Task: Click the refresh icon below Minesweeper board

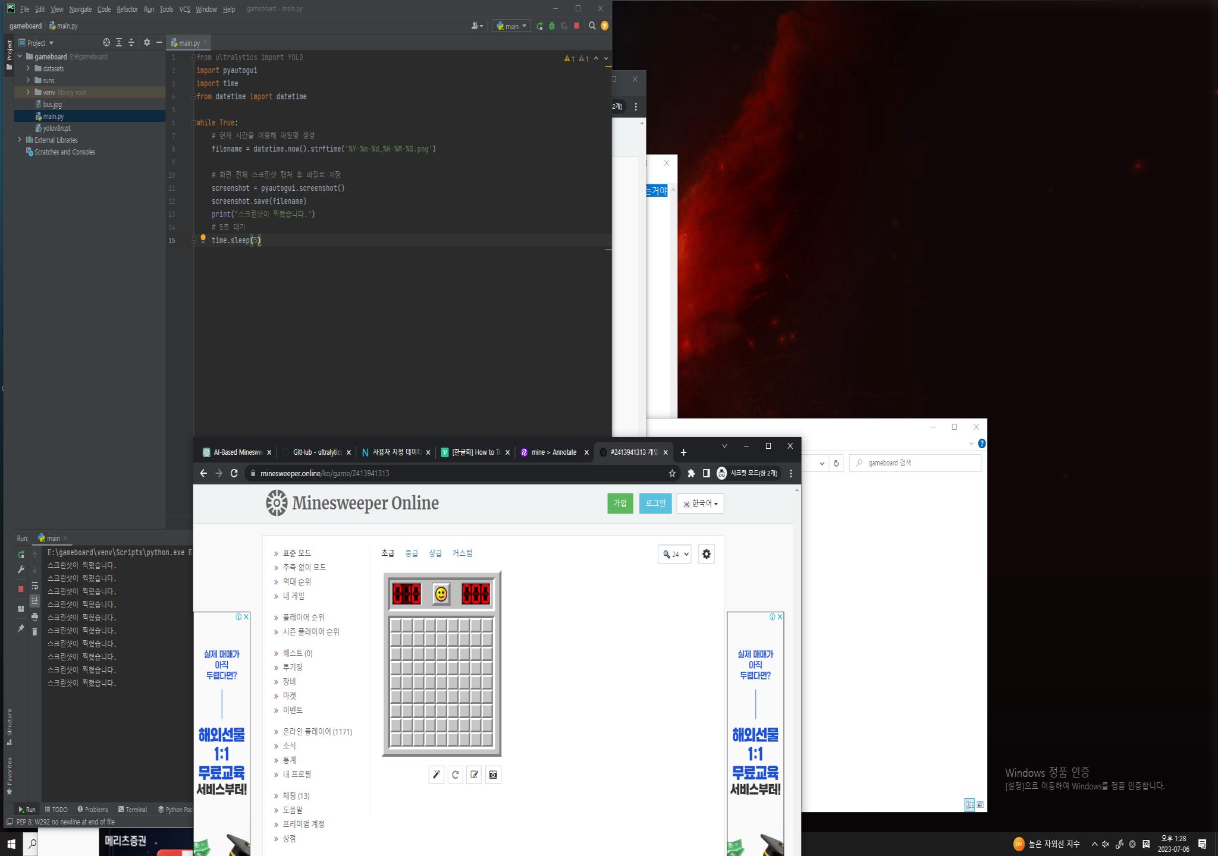Action: [x=455, y=775]
